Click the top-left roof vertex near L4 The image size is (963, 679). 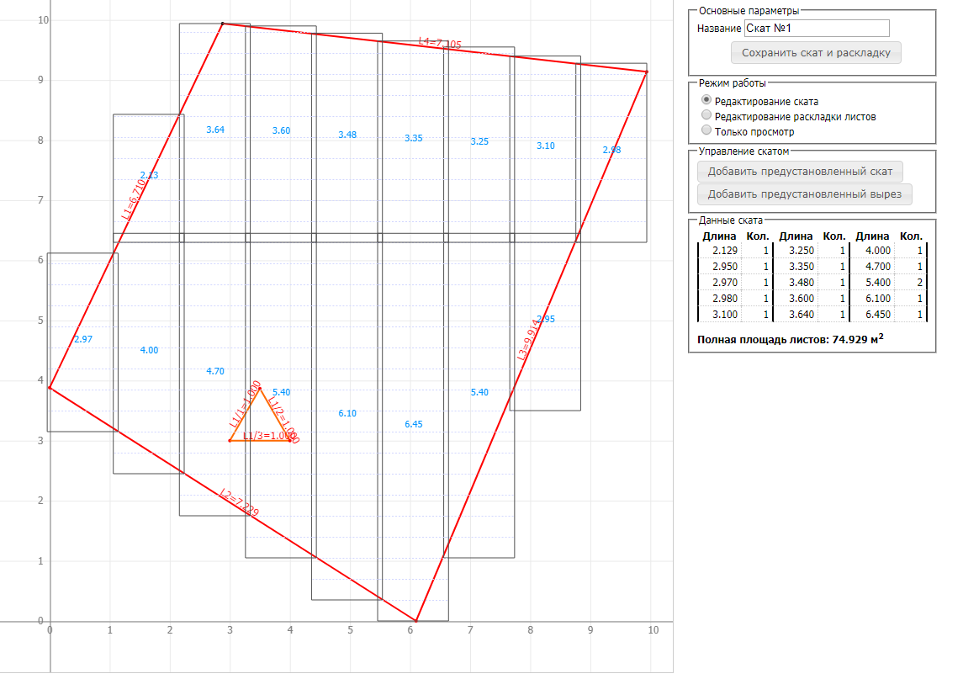pos(222,24)
